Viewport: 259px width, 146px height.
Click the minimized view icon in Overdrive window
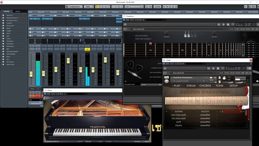tap(233, 24)
